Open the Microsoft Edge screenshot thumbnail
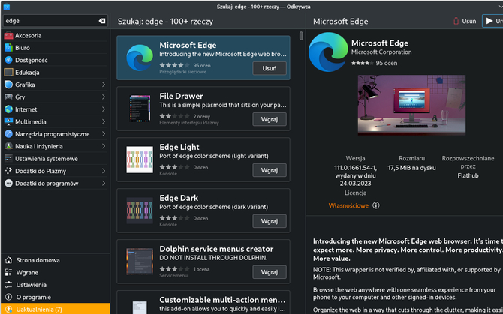Image resolution: width=503 pixels, height=314 pixels. tap(411, 105)
